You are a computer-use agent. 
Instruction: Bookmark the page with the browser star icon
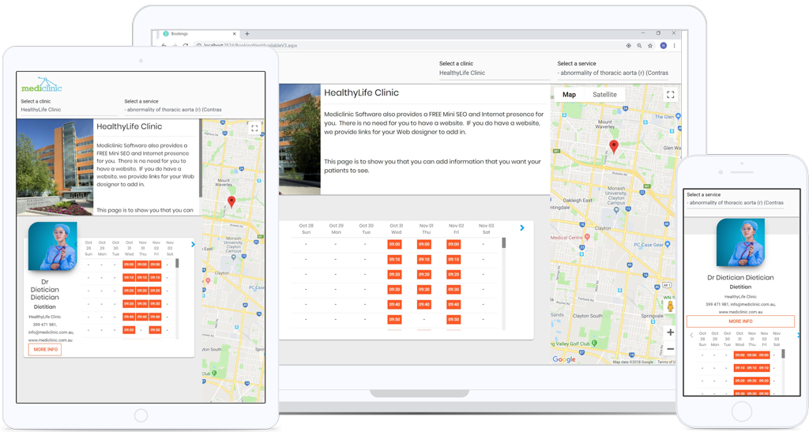click(x=650, y=46)
